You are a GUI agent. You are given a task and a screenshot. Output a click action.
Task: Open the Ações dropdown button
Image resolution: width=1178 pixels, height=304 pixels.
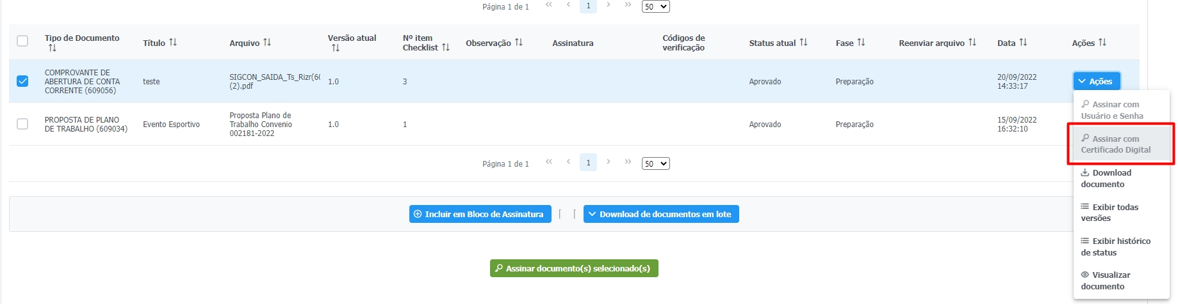1096,81
